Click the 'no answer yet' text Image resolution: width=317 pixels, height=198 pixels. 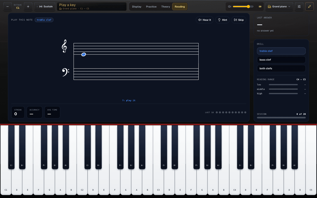tap(265, 31)
